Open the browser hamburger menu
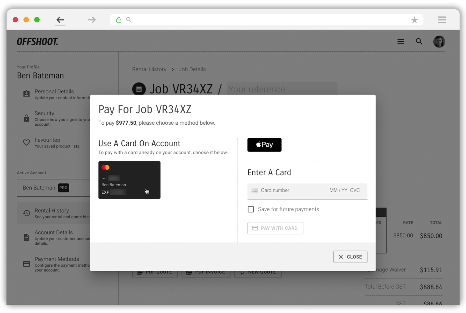The height and width of the screenshot is (313, 466). coord(442,20)
